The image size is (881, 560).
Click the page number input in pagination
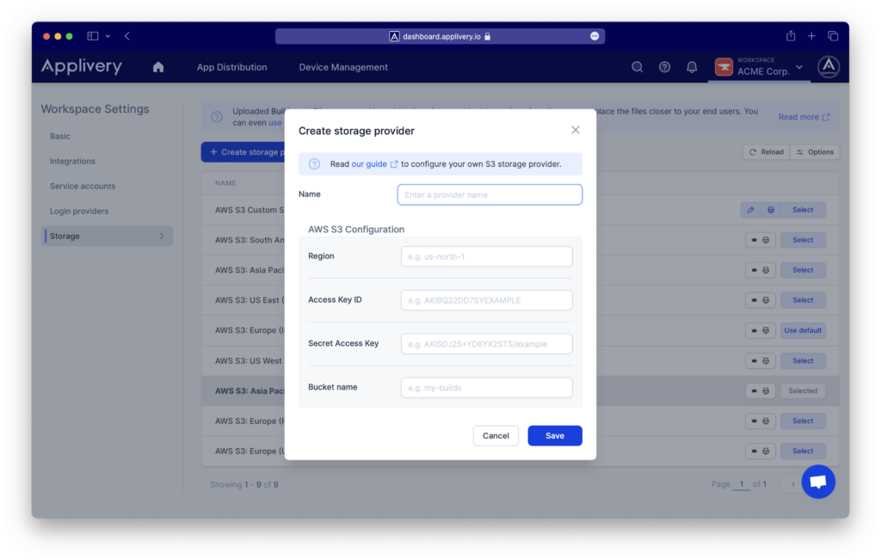pos(742,484)
